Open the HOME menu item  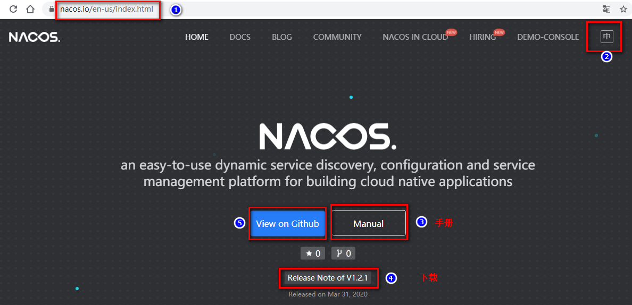(197, 37)
